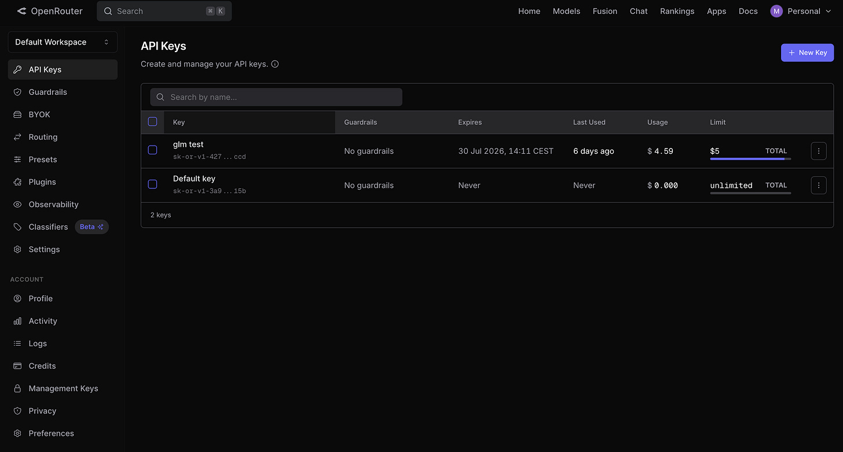This screenshot has width=843, height=452.
Task: Open Home in top navigation
Action: click(529, 11)
